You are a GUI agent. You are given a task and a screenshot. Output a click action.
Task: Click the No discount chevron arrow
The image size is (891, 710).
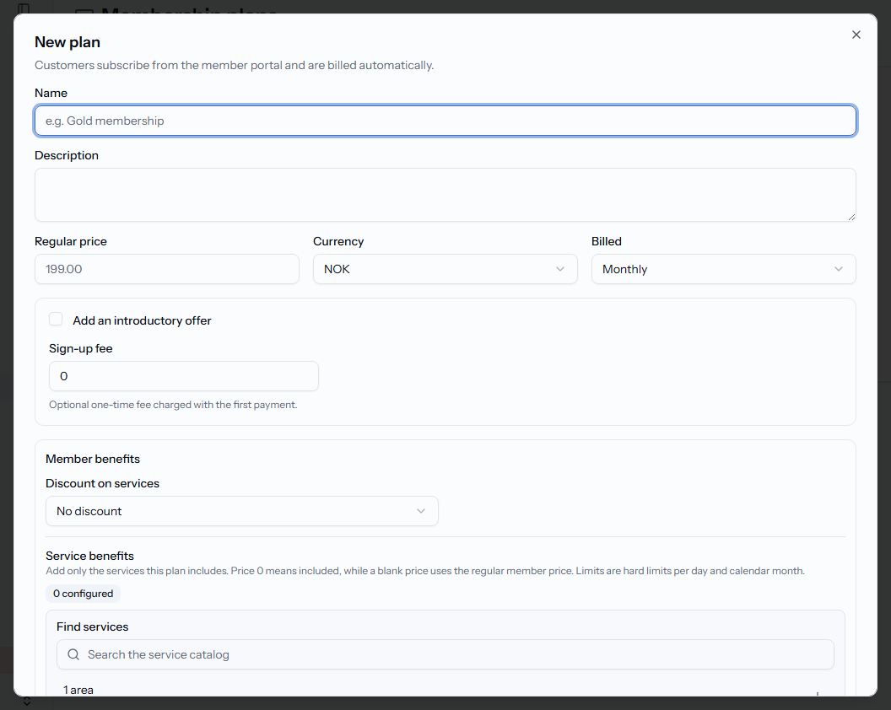[421, 511]
